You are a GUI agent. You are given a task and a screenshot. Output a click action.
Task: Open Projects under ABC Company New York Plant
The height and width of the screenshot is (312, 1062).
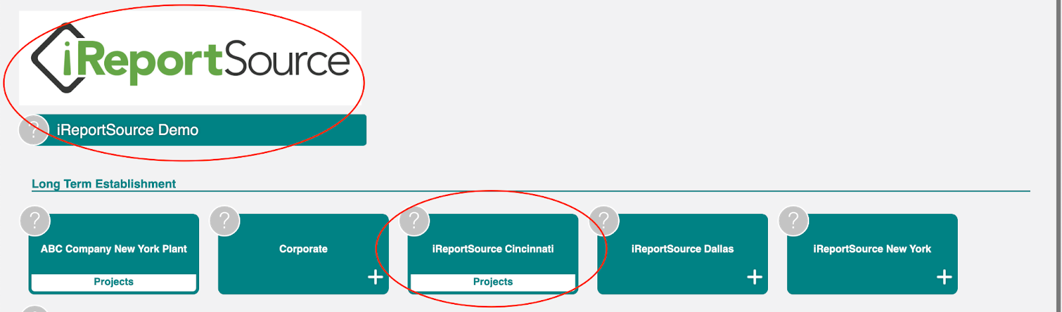[x=114, y=282]
